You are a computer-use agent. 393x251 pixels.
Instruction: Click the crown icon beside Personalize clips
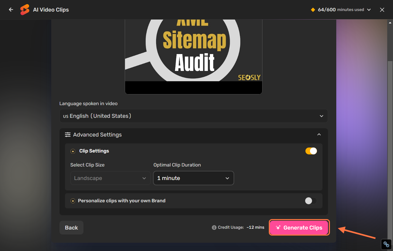pyautogui.click(x=73, y=201)
